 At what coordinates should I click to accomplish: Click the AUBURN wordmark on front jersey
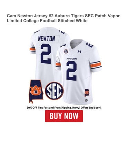click(71, 59)
